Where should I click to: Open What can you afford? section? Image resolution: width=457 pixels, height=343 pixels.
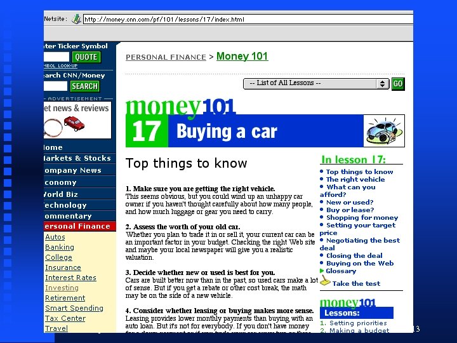(348, 191)
